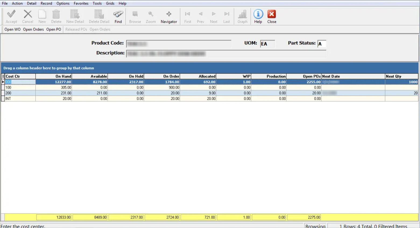Click the Released POs button

(76, 29)
